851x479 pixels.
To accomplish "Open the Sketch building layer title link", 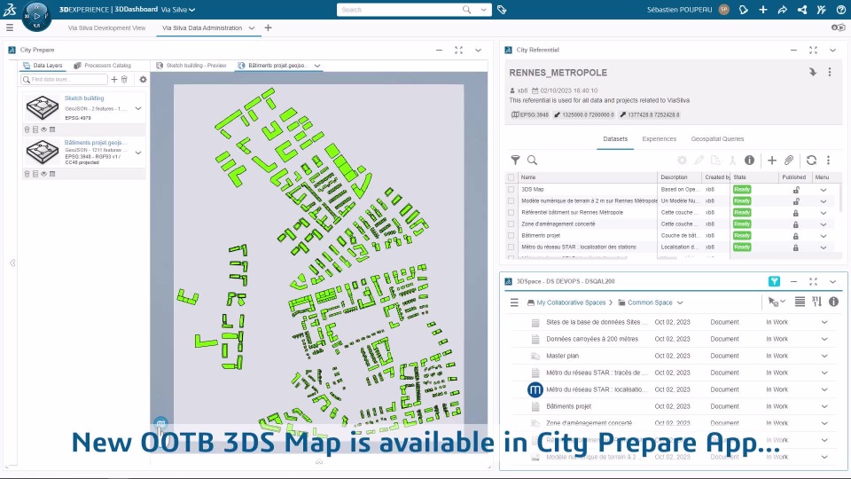I will [84, 98].
